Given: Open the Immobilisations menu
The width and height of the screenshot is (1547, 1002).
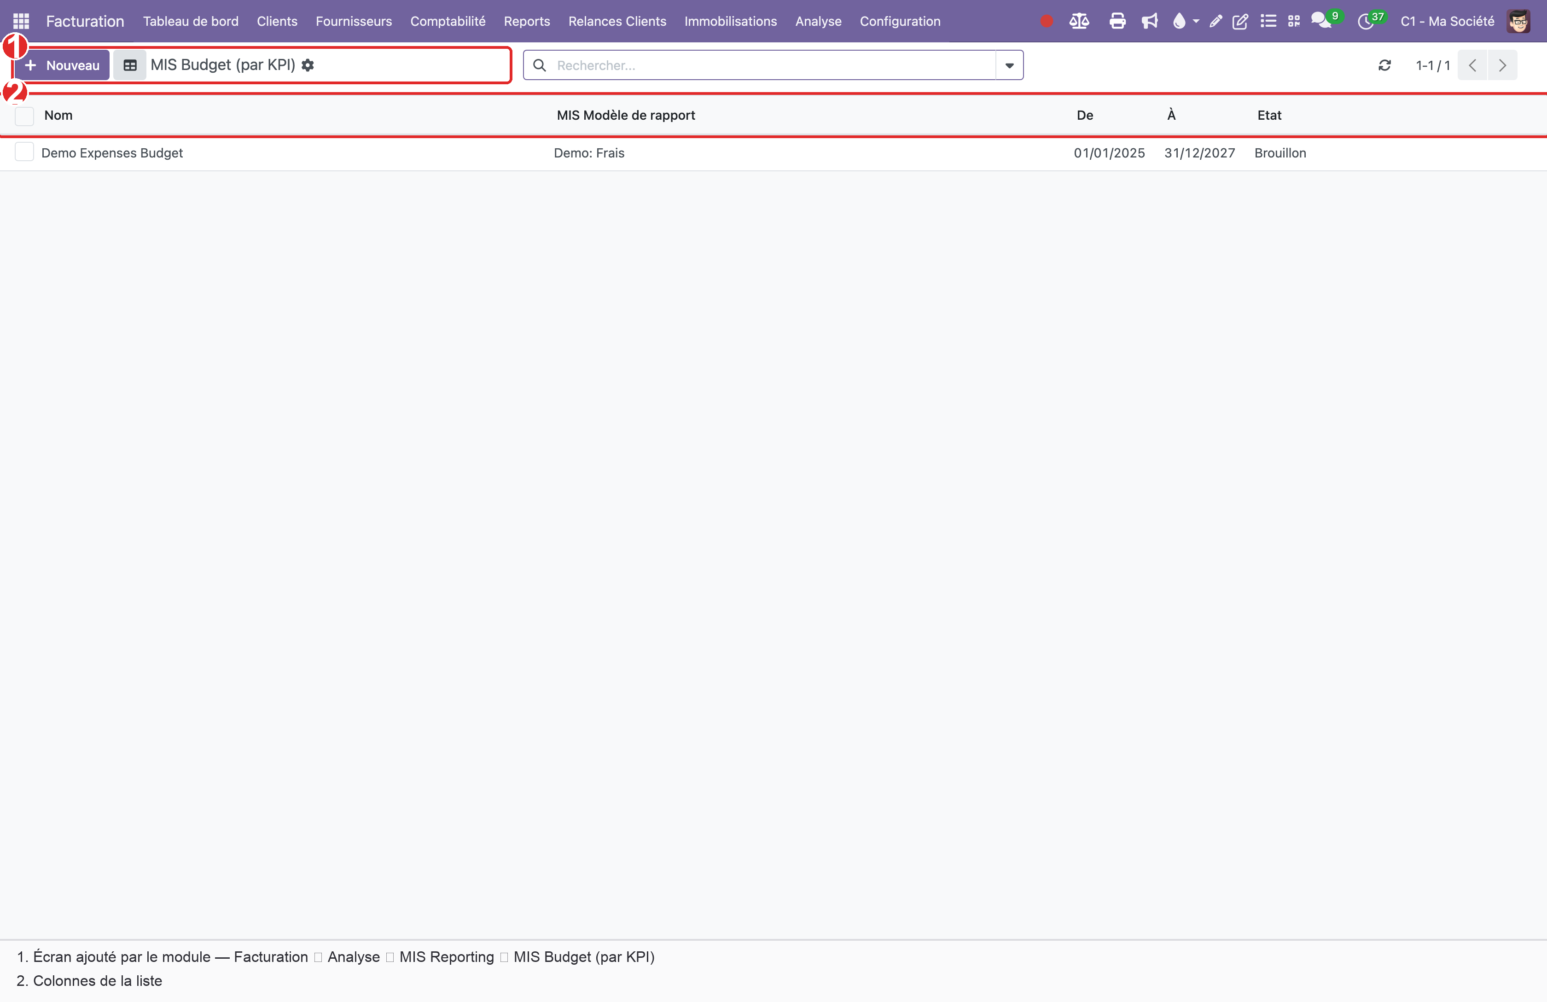Looking at the screenshot, I should coord(731,22).
